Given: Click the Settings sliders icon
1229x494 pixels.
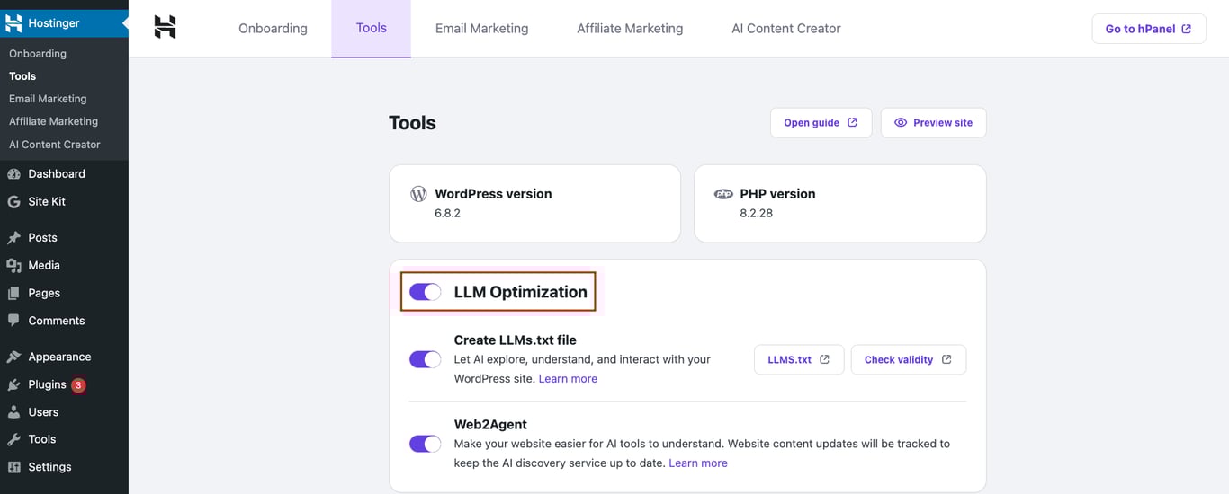Looking at the screenshot, I should pyautogui.click(x=13, y=467).
